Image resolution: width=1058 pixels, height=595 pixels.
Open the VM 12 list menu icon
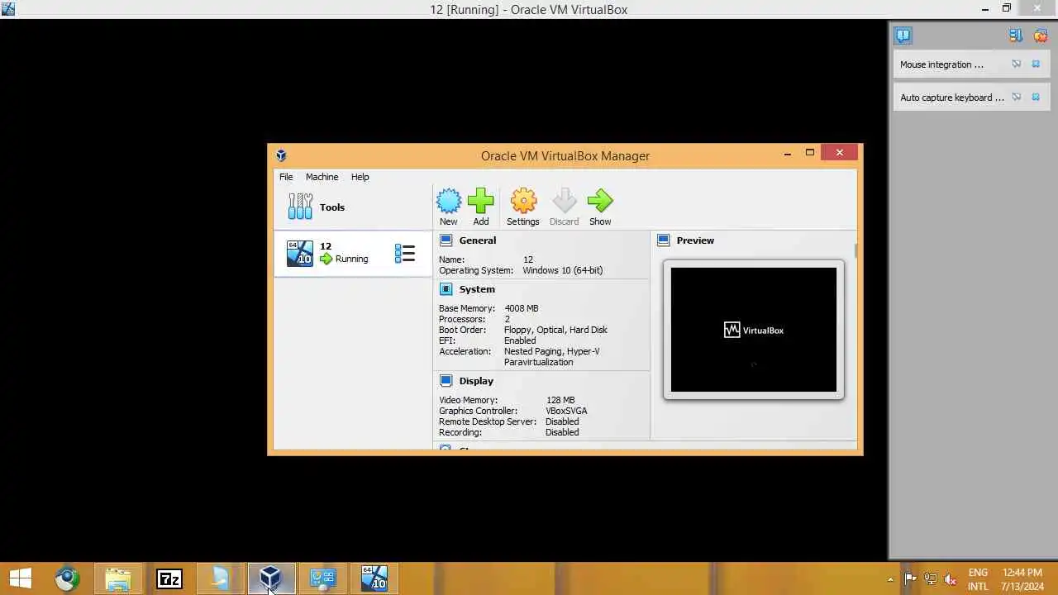(x=404, y=254)
